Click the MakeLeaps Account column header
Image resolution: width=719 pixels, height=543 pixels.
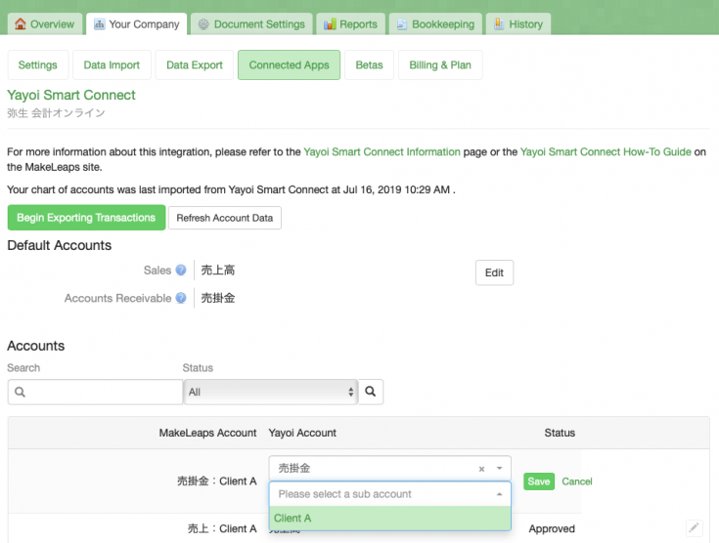click(x=207, y=433)
